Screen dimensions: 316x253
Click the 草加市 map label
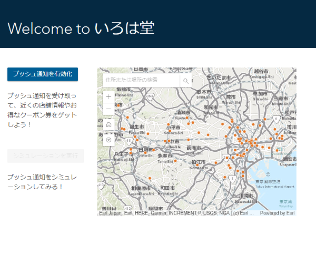[260, 94]
